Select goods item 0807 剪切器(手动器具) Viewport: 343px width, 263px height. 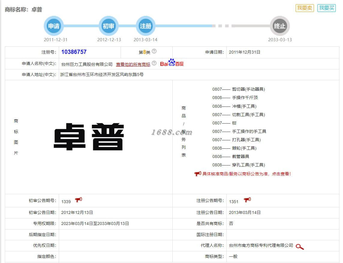(x=239, y=89)
